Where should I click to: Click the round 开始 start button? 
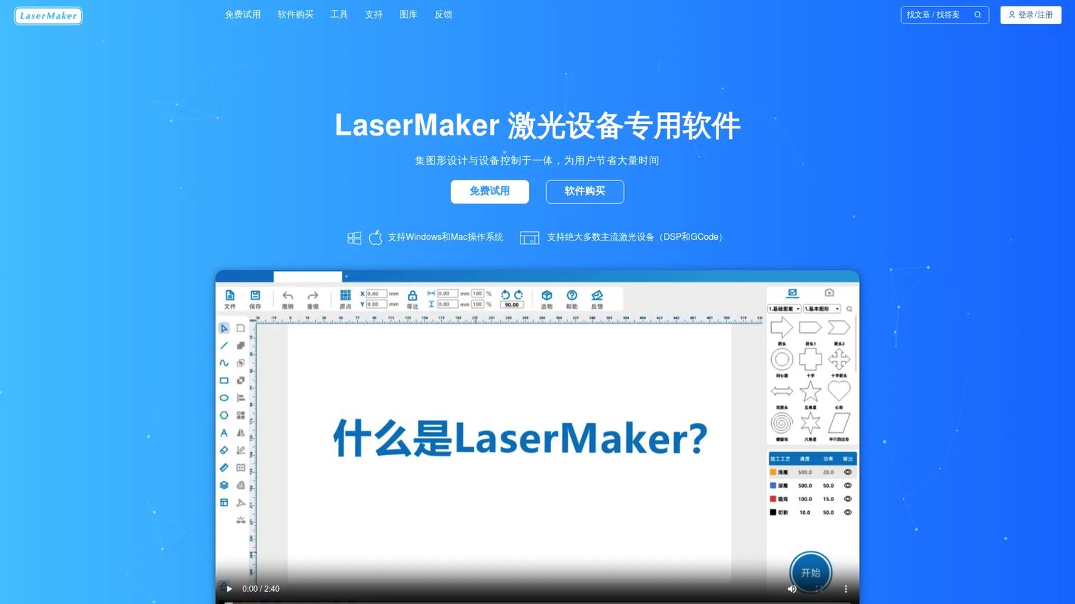coord(811,572)
